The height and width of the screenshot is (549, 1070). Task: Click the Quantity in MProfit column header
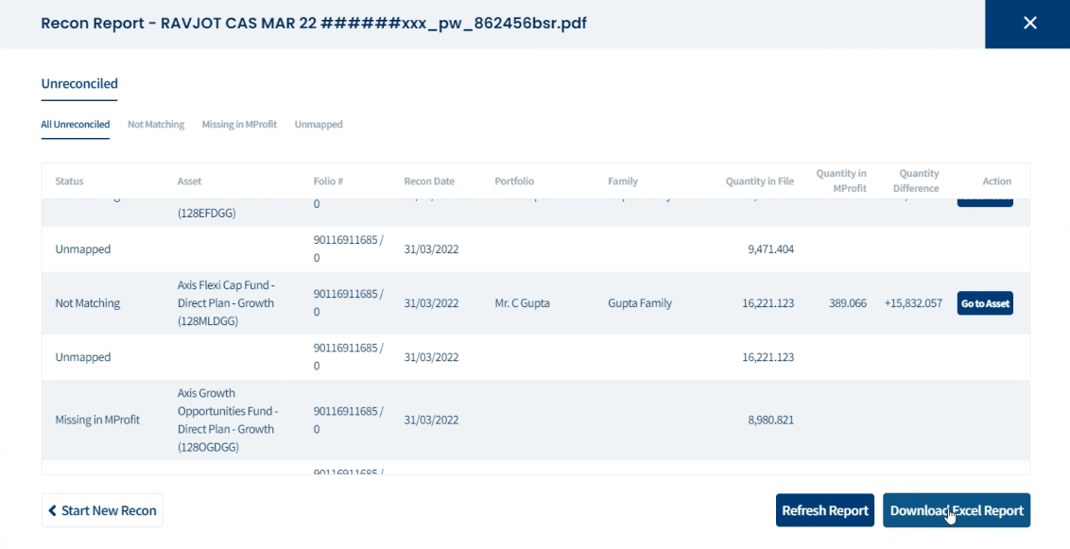841,180
